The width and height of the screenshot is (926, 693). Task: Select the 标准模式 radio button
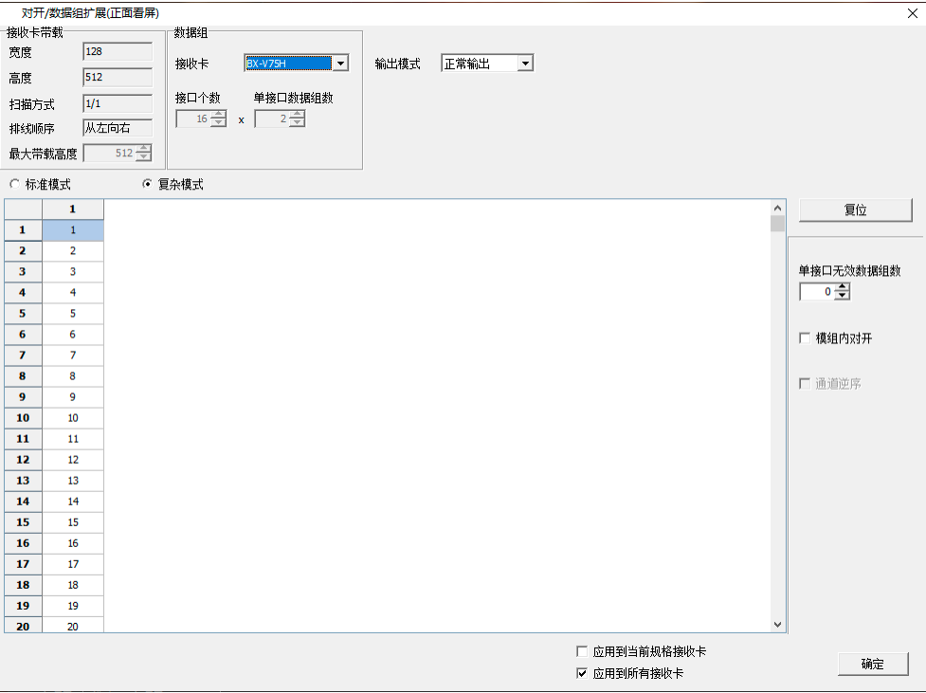tap(14, 184)
